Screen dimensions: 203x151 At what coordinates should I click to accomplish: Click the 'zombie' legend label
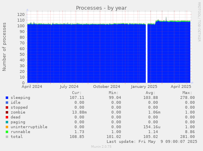pyautogui.click(x=18, y=112)
